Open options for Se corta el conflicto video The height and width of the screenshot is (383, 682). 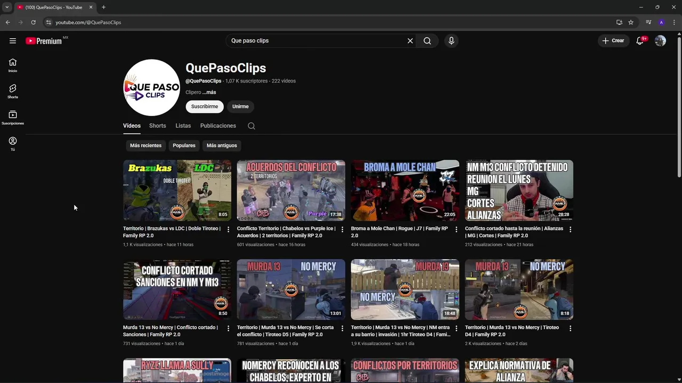click(342, 328)
